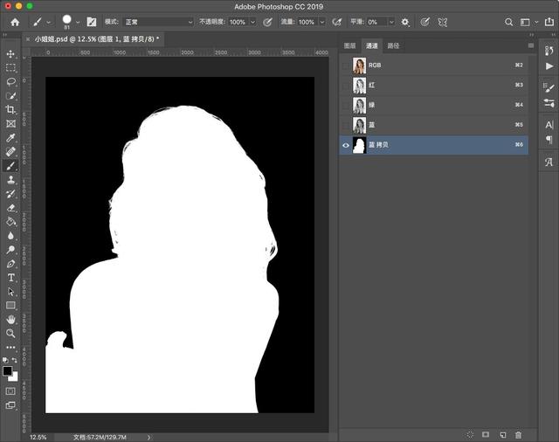
Task: Show the RGB channel visibility
Action: tap(346, 66)
